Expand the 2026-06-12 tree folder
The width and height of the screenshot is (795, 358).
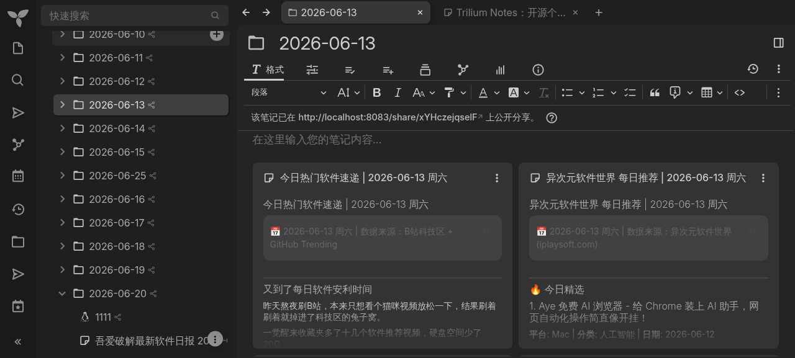tap(62, 81)
